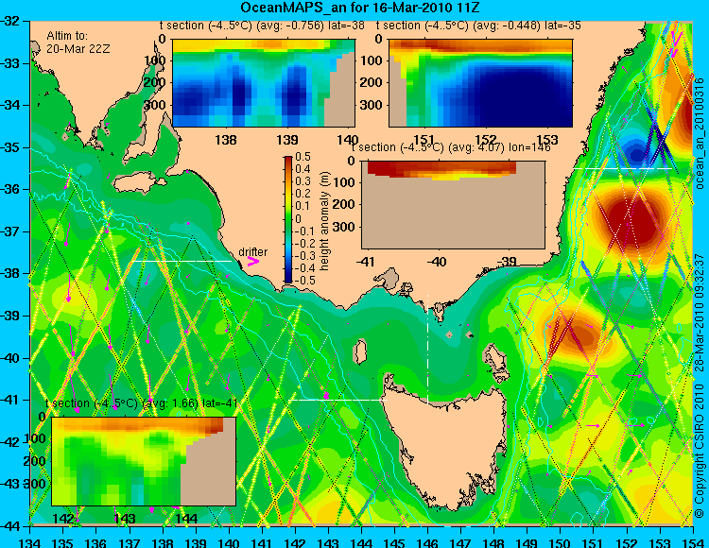Image resolution: width=709 pixels, height=548 pixels.
Task: Open the lat=-41 temperature section inset
Action: click(144, 461)
